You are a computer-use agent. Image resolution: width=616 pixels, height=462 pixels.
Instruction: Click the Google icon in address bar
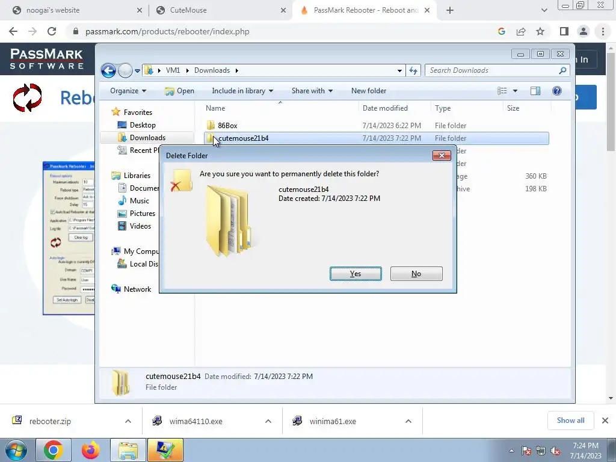[501, 31]
